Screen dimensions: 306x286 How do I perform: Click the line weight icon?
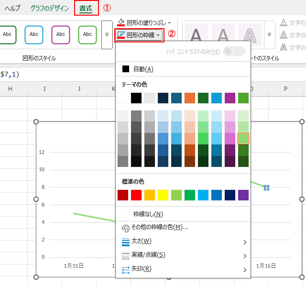pyautogui.click(x=125, y=242)
